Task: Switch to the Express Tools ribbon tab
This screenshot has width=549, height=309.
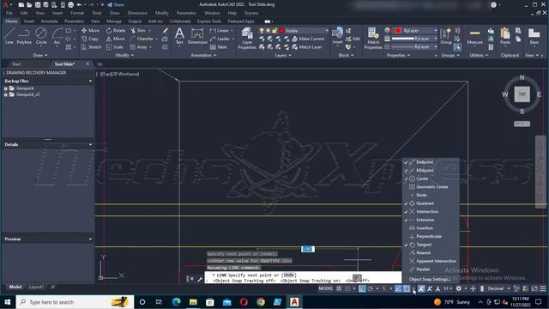Action: 209,21
